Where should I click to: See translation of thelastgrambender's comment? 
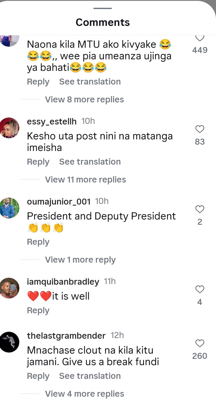90,376
